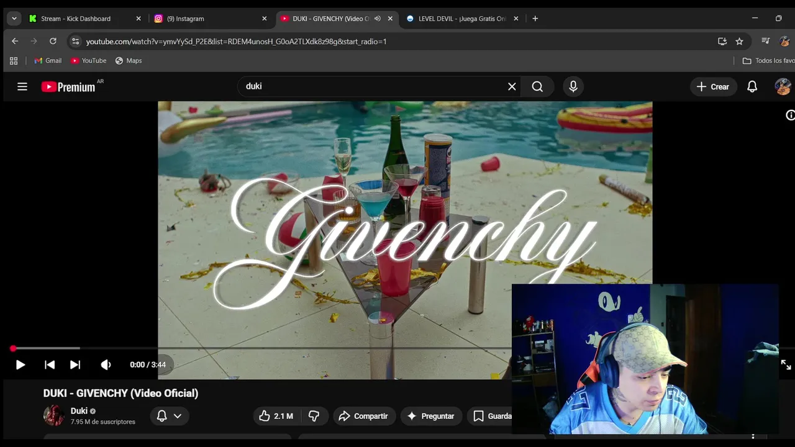
Task: Ask about video with Preguntar
Action: coord(431,416)
